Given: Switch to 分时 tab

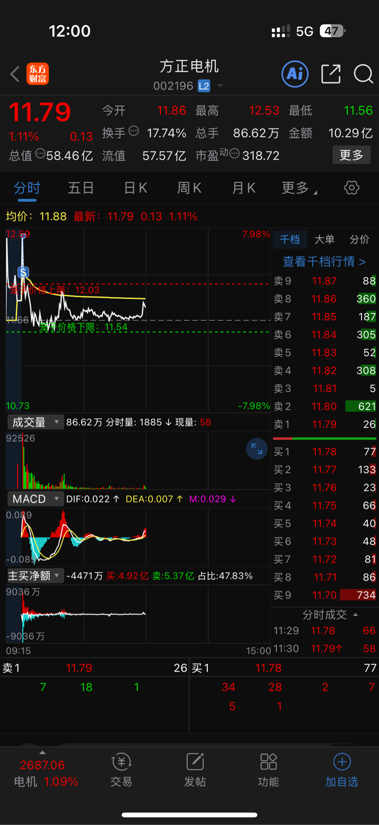Looking at the screenshot, I should coord(27,188).
